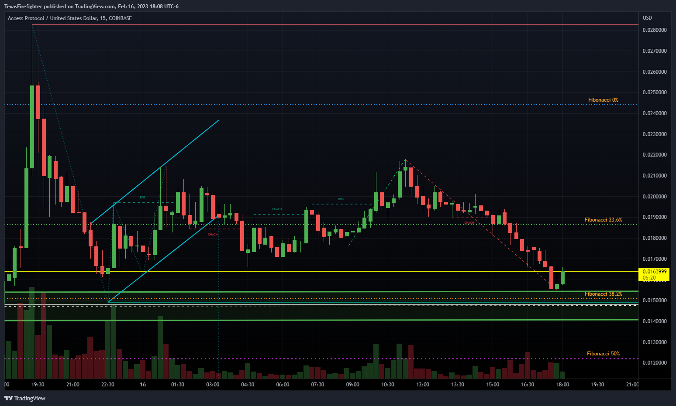Select the red horizontal line at 0.028
Screen dimensions: 676x406
click(x=335, y=25)
